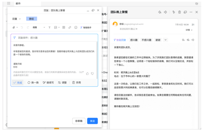Open the emoji picker
Screen dimensions: 207x136
point(76,27)
